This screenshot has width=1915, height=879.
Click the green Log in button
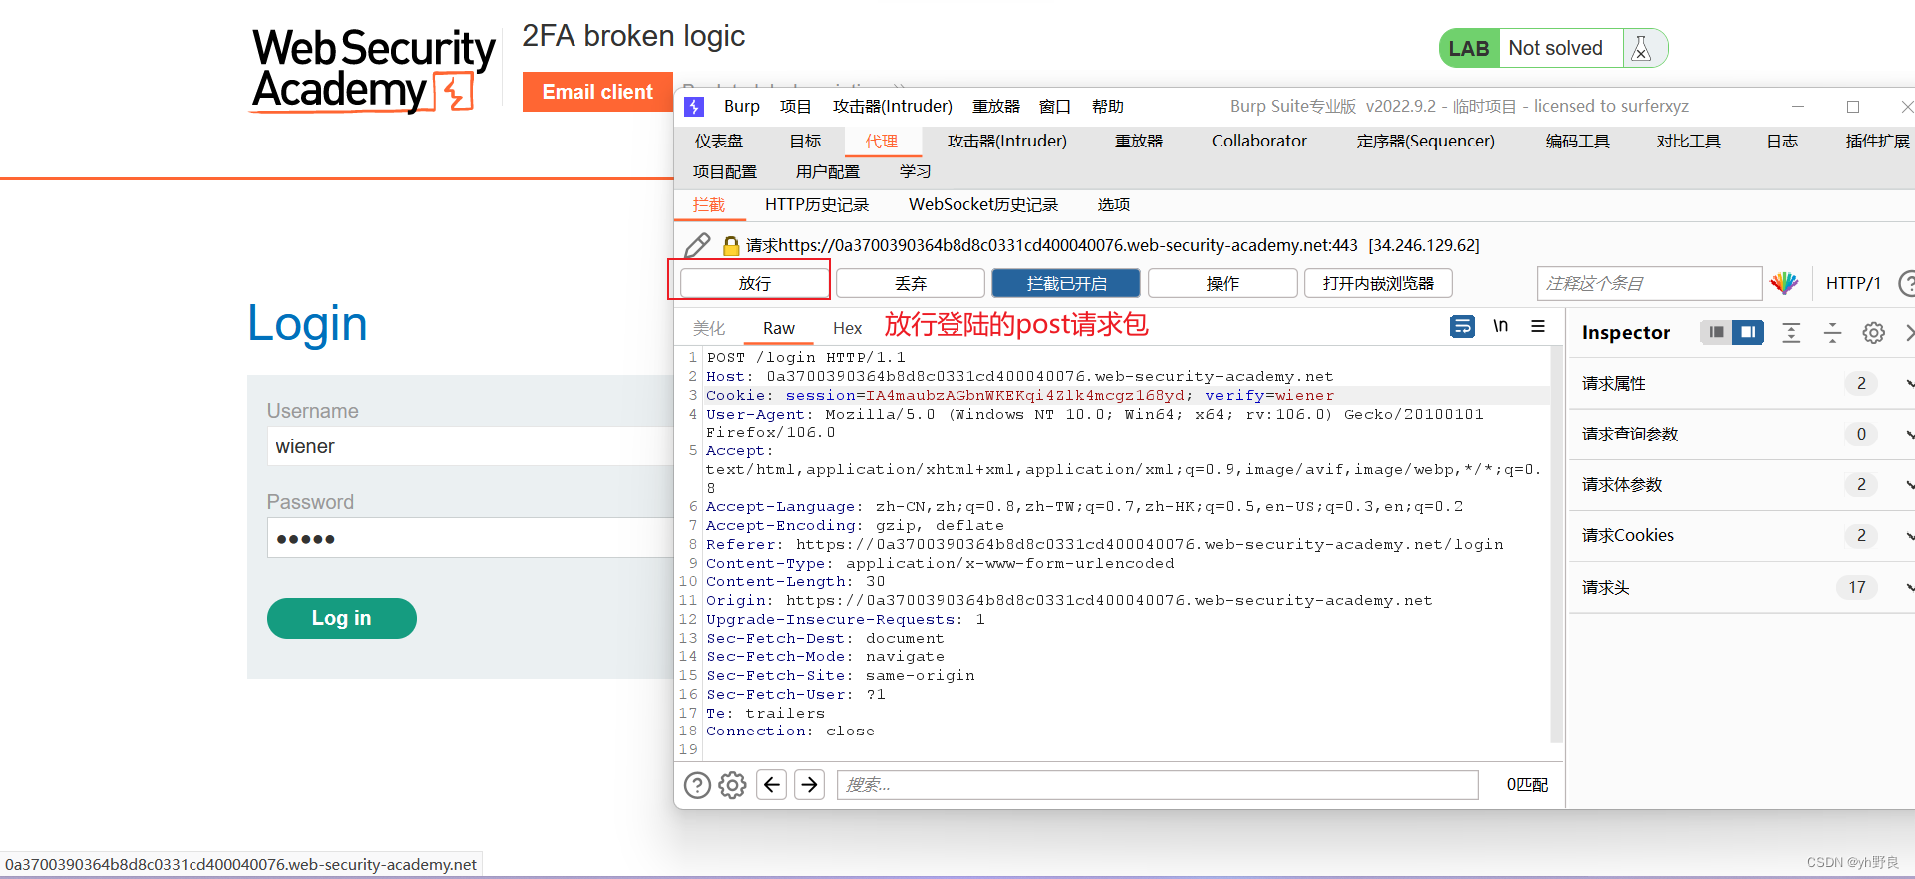342,618
